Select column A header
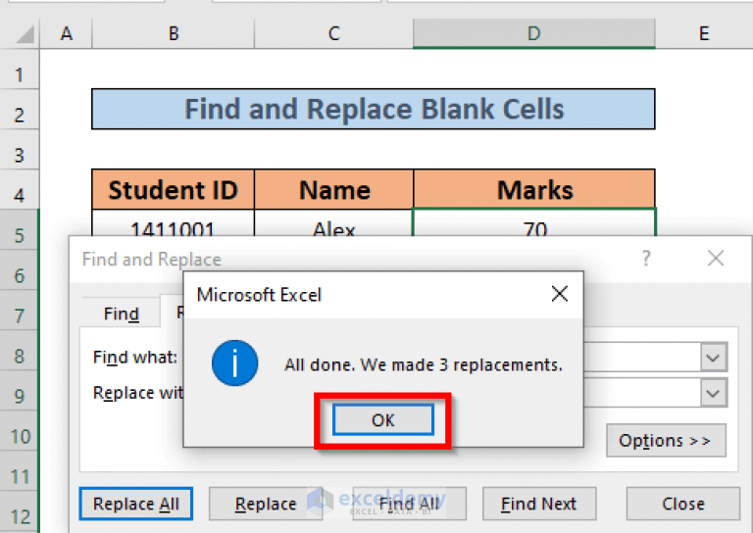Viewport: 753px width, 533px height. [x=67, y=33]
